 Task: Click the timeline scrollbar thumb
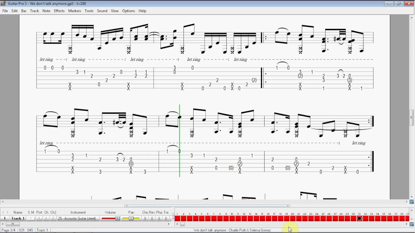[x=183, y=224]
